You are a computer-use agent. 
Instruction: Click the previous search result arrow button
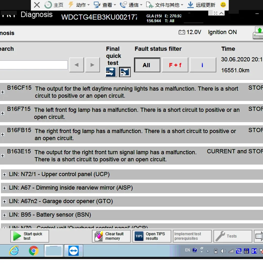[77, 65]
